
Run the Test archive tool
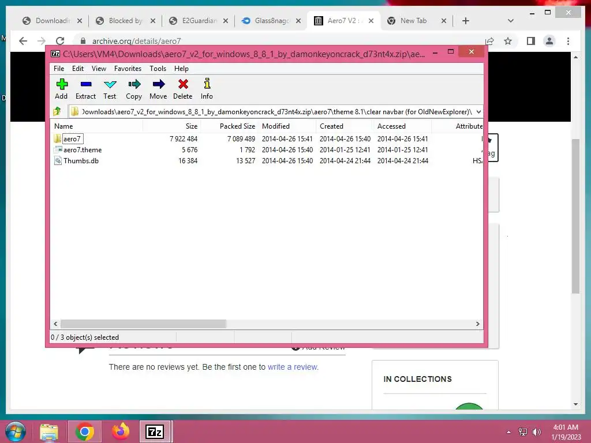coord(110,89)
